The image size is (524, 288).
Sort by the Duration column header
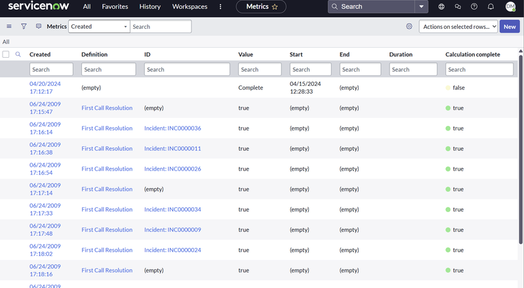401,54
